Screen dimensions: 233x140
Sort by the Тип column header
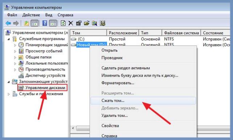[x=150, y=33]
